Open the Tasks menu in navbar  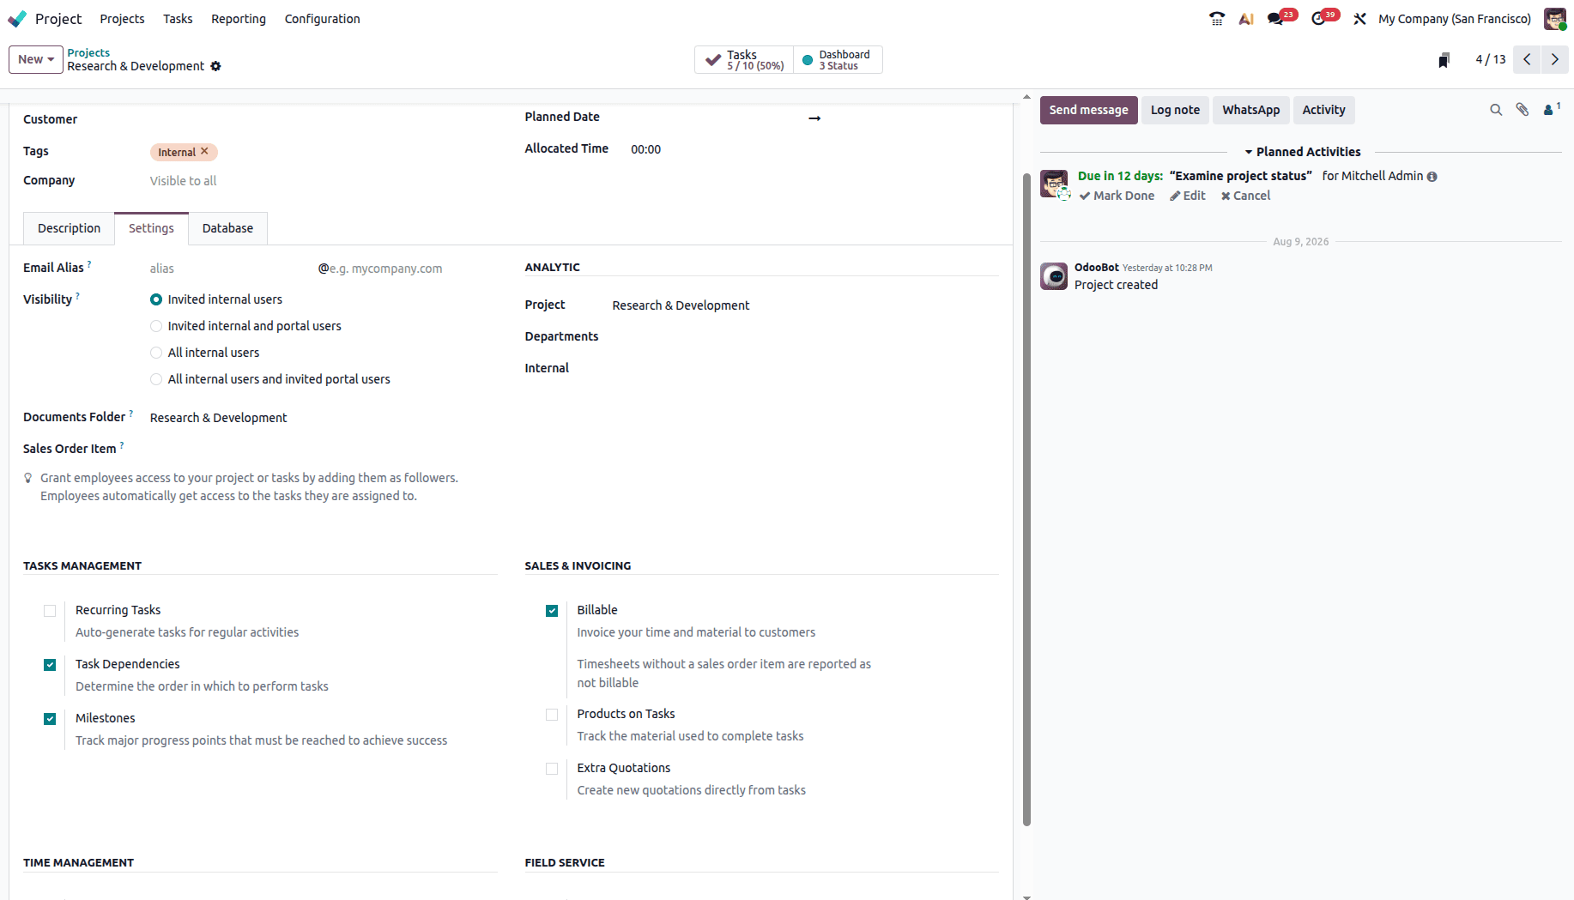178,19
